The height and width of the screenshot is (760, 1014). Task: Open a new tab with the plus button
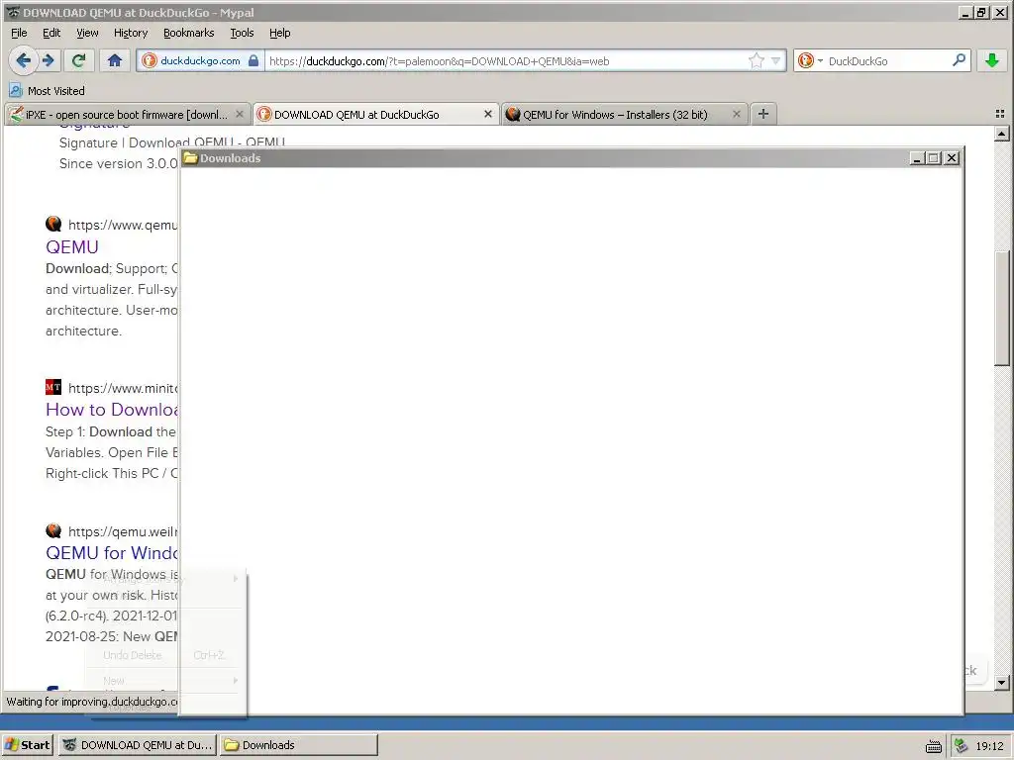point(763,114)
